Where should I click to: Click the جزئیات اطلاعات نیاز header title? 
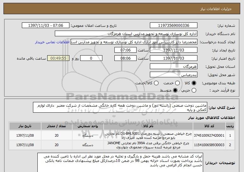(x=216, y=9)
